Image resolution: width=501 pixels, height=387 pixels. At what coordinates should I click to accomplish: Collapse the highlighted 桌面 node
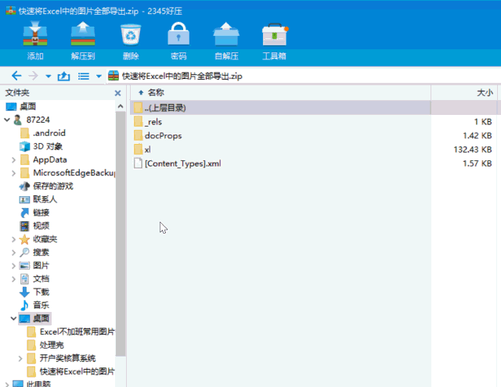[x=13, y=318]
